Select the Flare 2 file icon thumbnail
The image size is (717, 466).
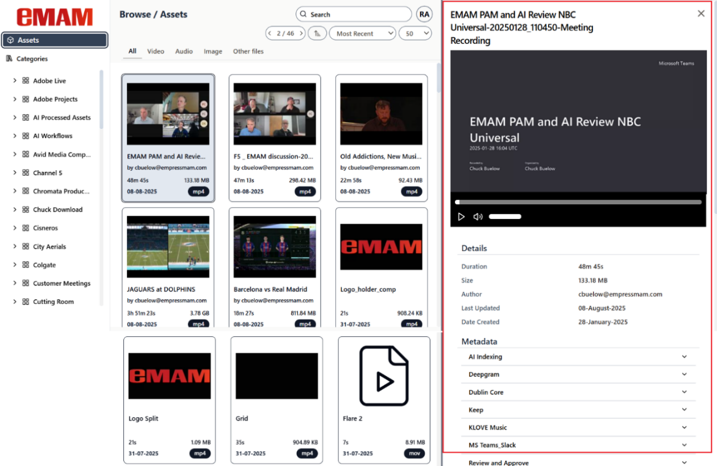(x=384, y=376)
